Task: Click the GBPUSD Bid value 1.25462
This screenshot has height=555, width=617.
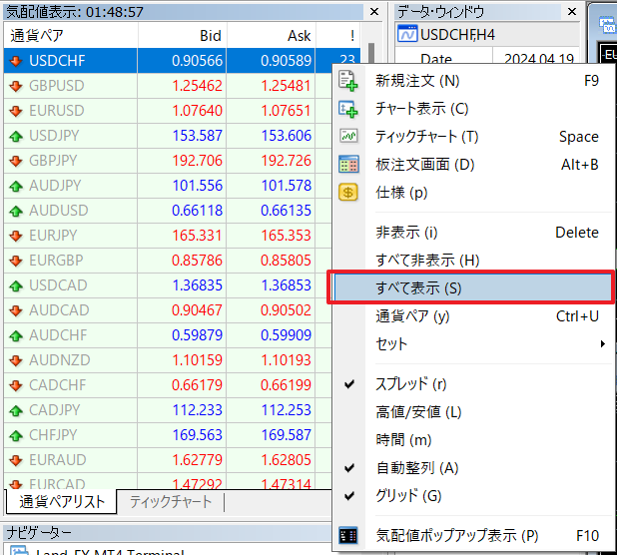Action: [197, 86]
